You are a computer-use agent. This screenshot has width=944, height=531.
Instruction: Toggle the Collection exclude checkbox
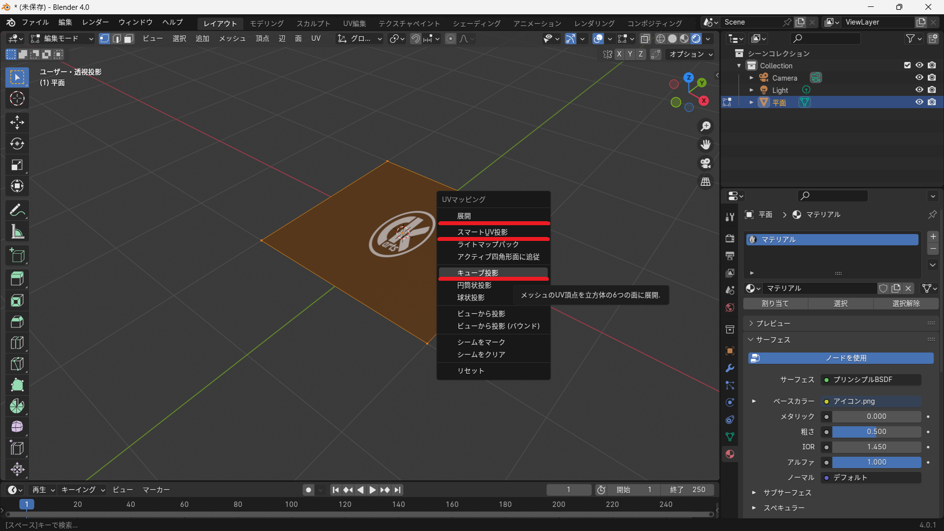pos(907,65)
